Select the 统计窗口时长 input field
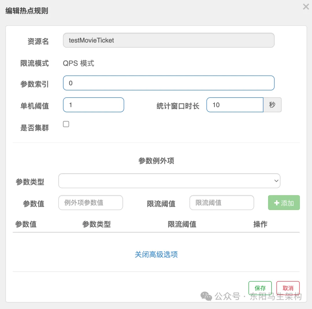Image resolution: width=312 pixels, height=309 pixels. 235,105
